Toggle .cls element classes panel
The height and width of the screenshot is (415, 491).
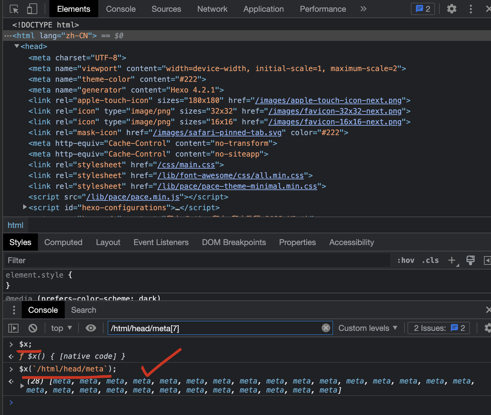pyautogui.click(x=430, y=260)
